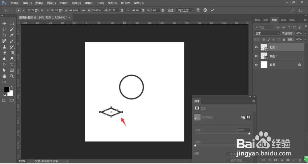Select the Hand tool

tap(4, 76)
